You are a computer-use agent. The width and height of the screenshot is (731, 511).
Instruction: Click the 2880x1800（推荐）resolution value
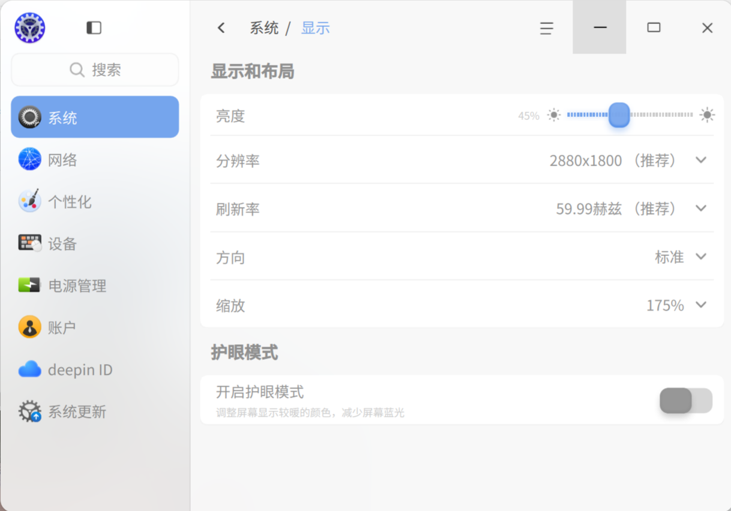pos(613,161)
